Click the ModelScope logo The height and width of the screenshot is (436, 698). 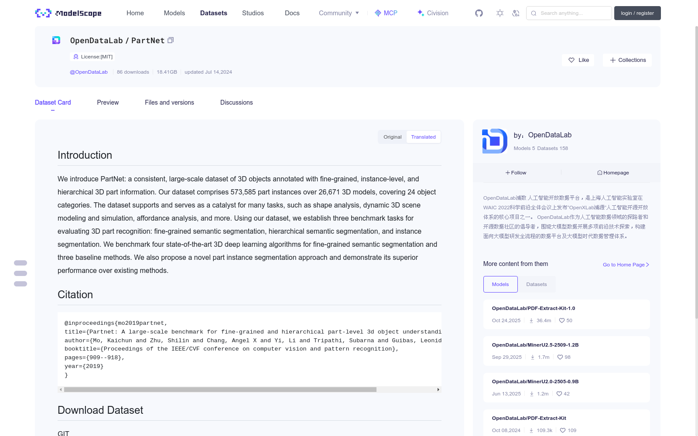(68, 13)
